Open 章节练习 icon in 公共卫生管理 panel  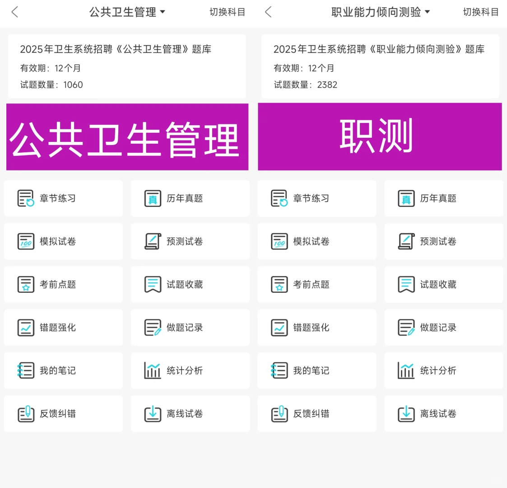click(x=26, y=198)
